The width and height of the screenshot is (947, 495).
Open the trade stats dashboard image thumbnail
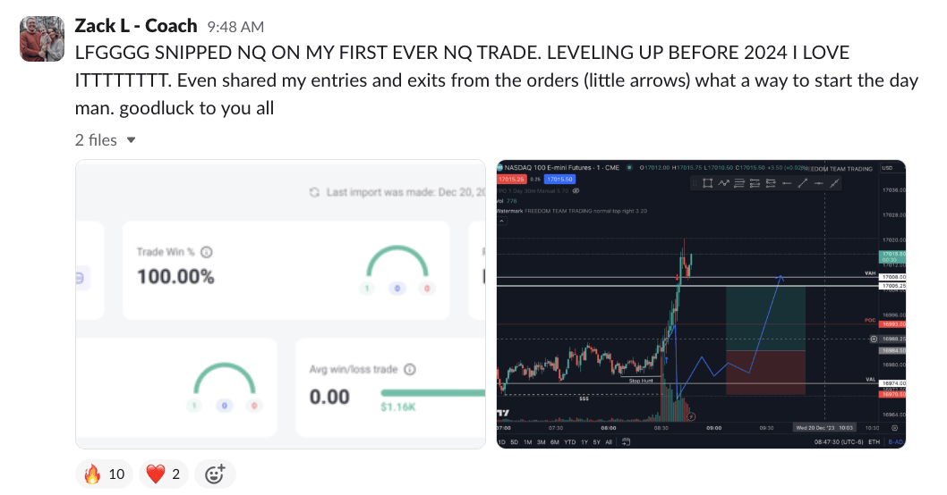coord(280,304)
